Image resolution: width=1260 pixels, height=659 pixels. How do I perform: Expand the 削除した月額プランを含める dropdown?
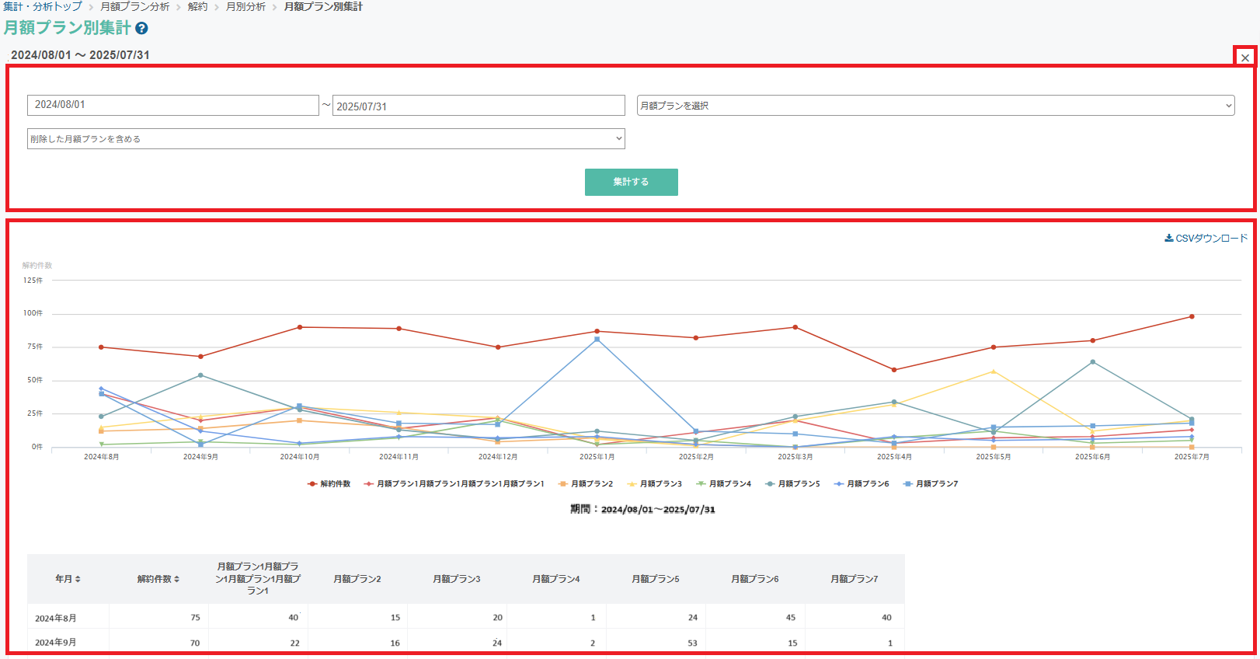[326, 139]
